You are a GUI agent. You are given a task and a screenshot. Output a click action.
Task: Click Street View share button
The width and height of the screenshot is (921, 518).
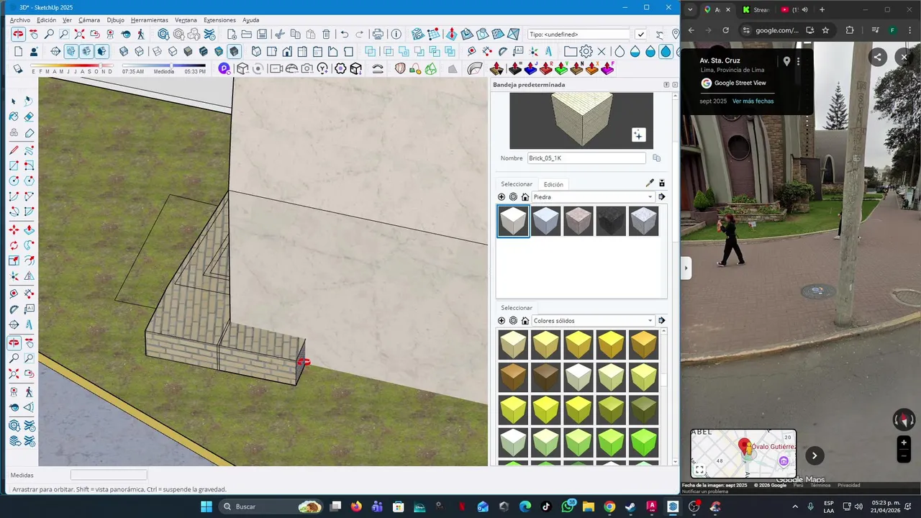877,58
